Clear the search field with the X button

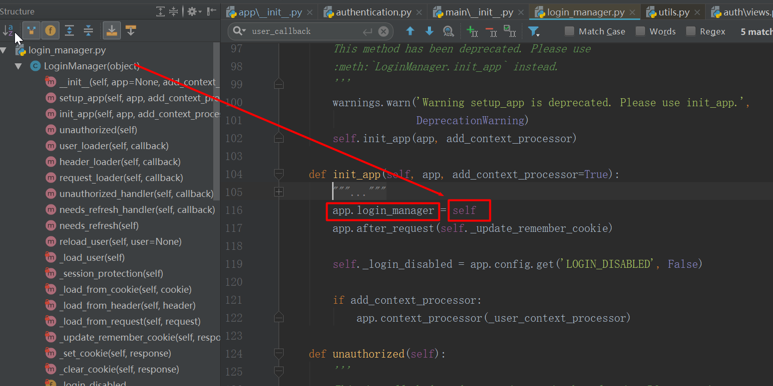(383, 31)
